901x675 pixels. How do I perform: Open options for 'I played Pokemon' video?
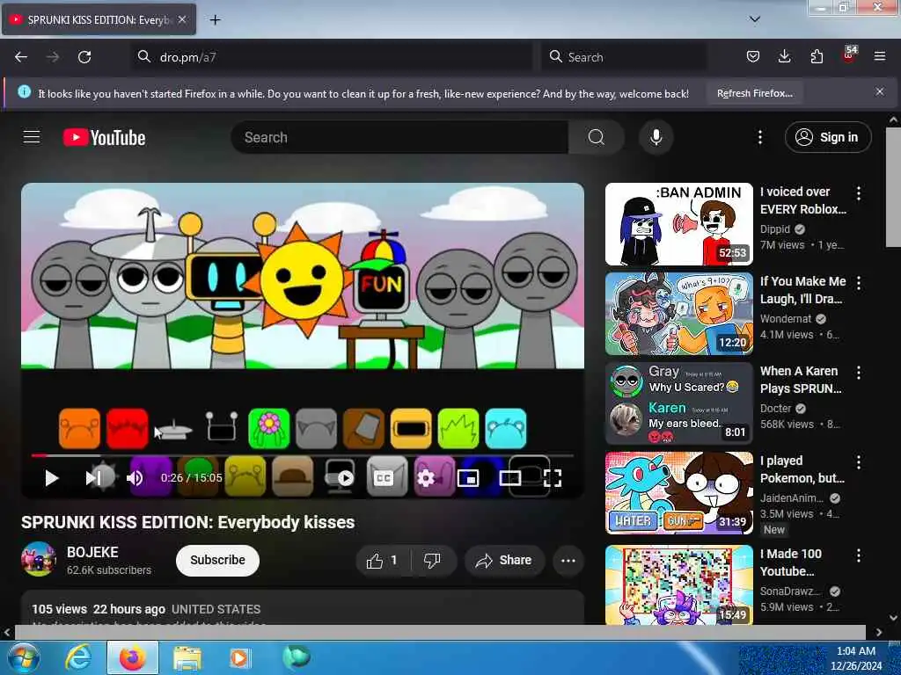[859, 462]
